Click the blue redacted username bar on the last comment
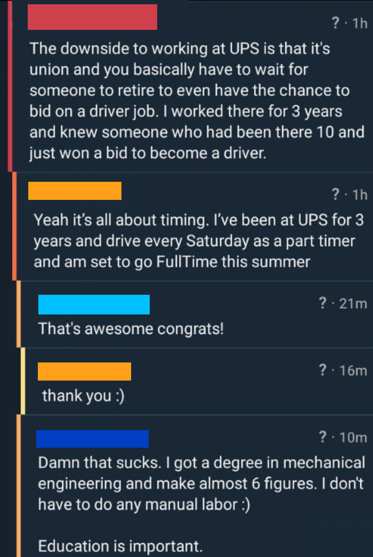This screenshot has height=557, width=373. click(92, 438)
